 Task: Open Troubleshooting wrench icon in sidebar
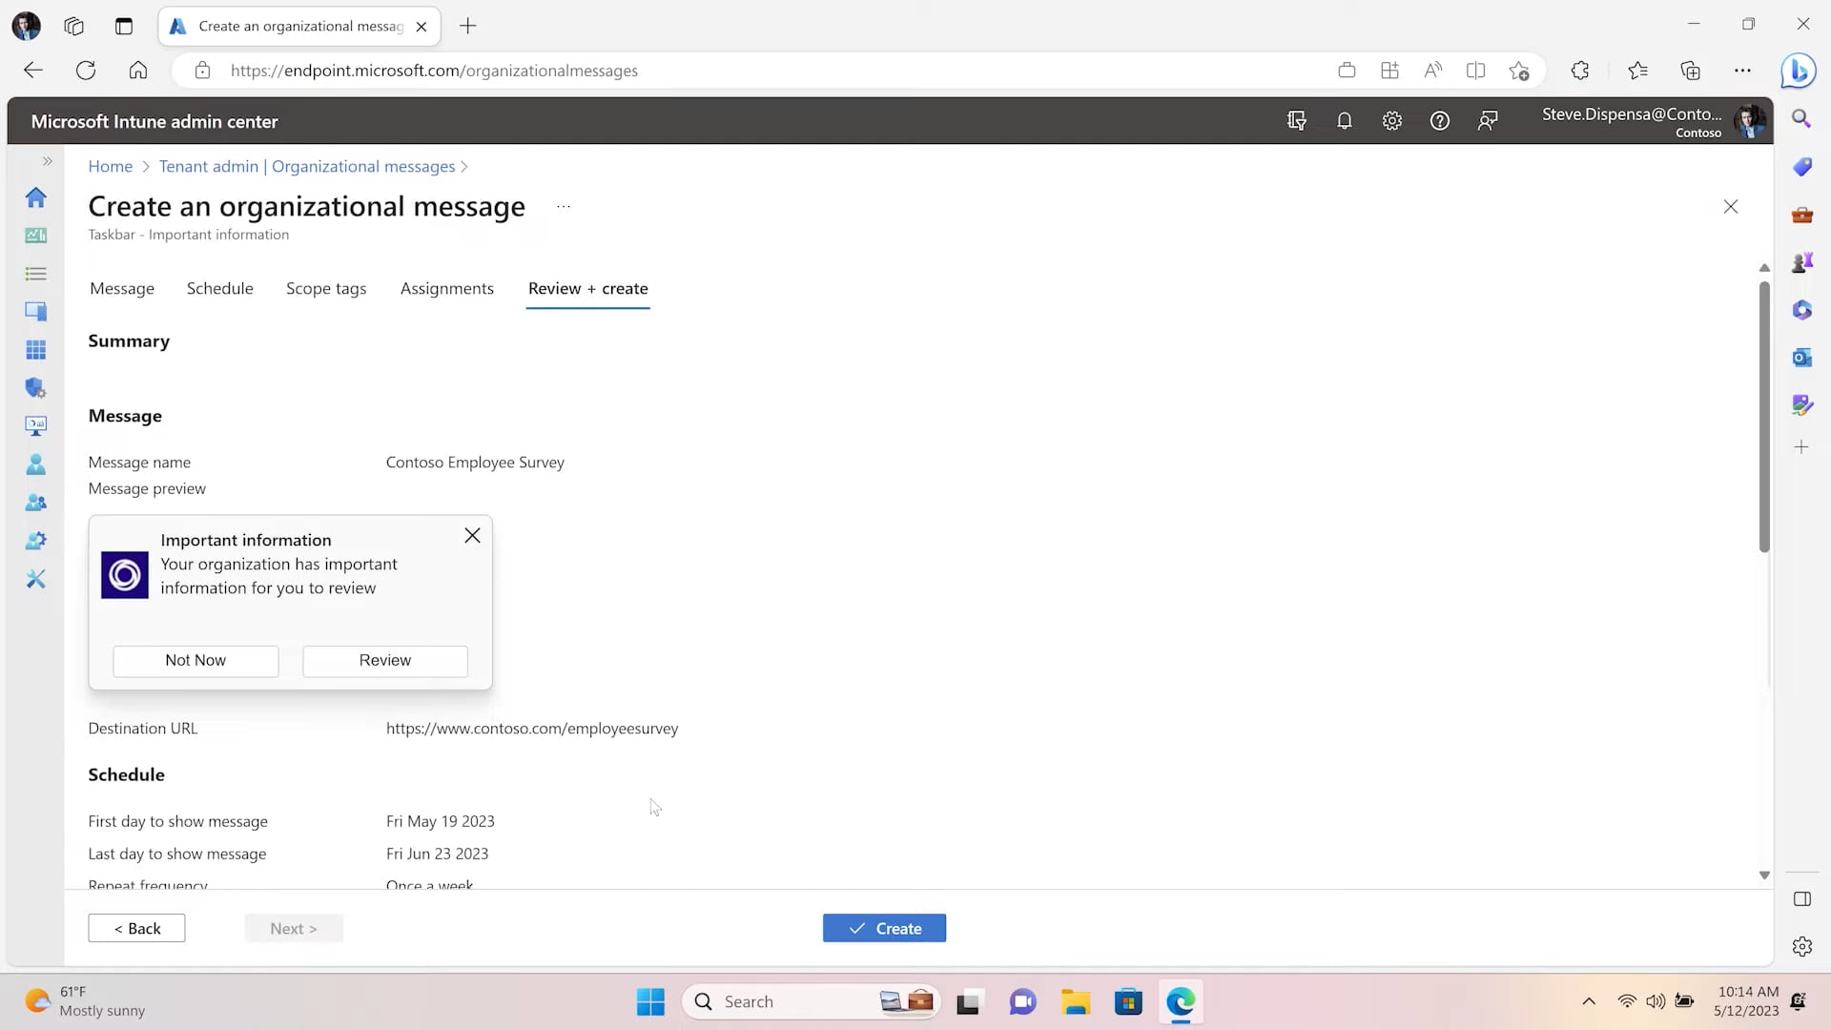pyautogui.click(x=36, y=579)
